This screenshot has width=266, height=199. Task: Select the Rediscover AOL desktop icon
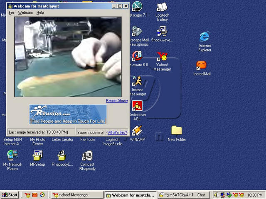point(137,106)
